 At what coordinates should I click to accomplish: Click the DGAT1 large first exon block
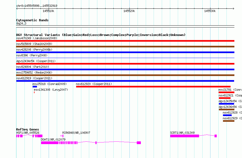[50, 143]
